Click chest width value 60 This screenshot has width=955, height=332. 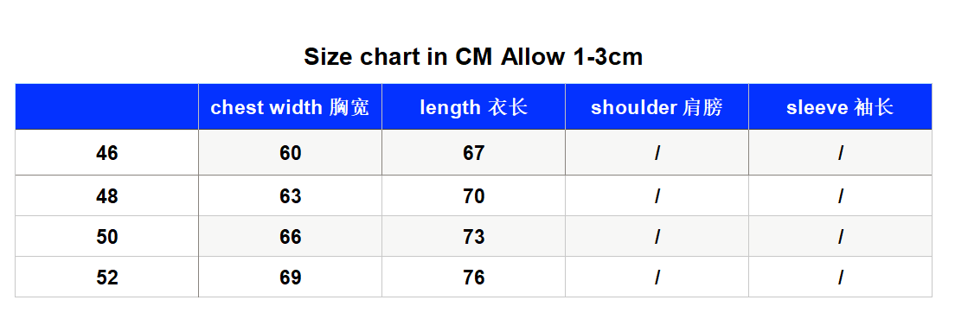[290, 153]
